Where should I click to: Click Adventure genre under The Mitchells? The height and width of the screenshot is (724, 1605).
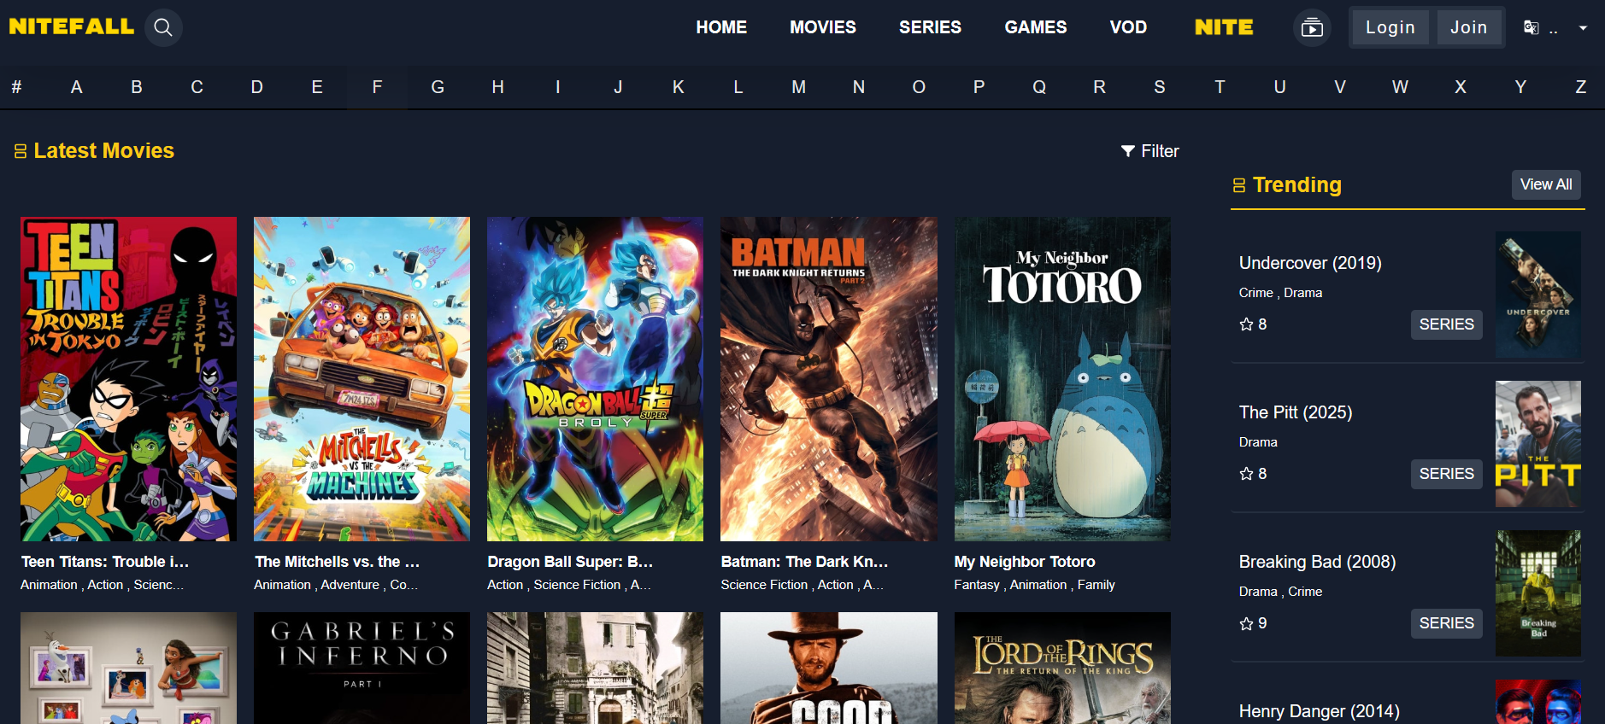pos(350,585)
